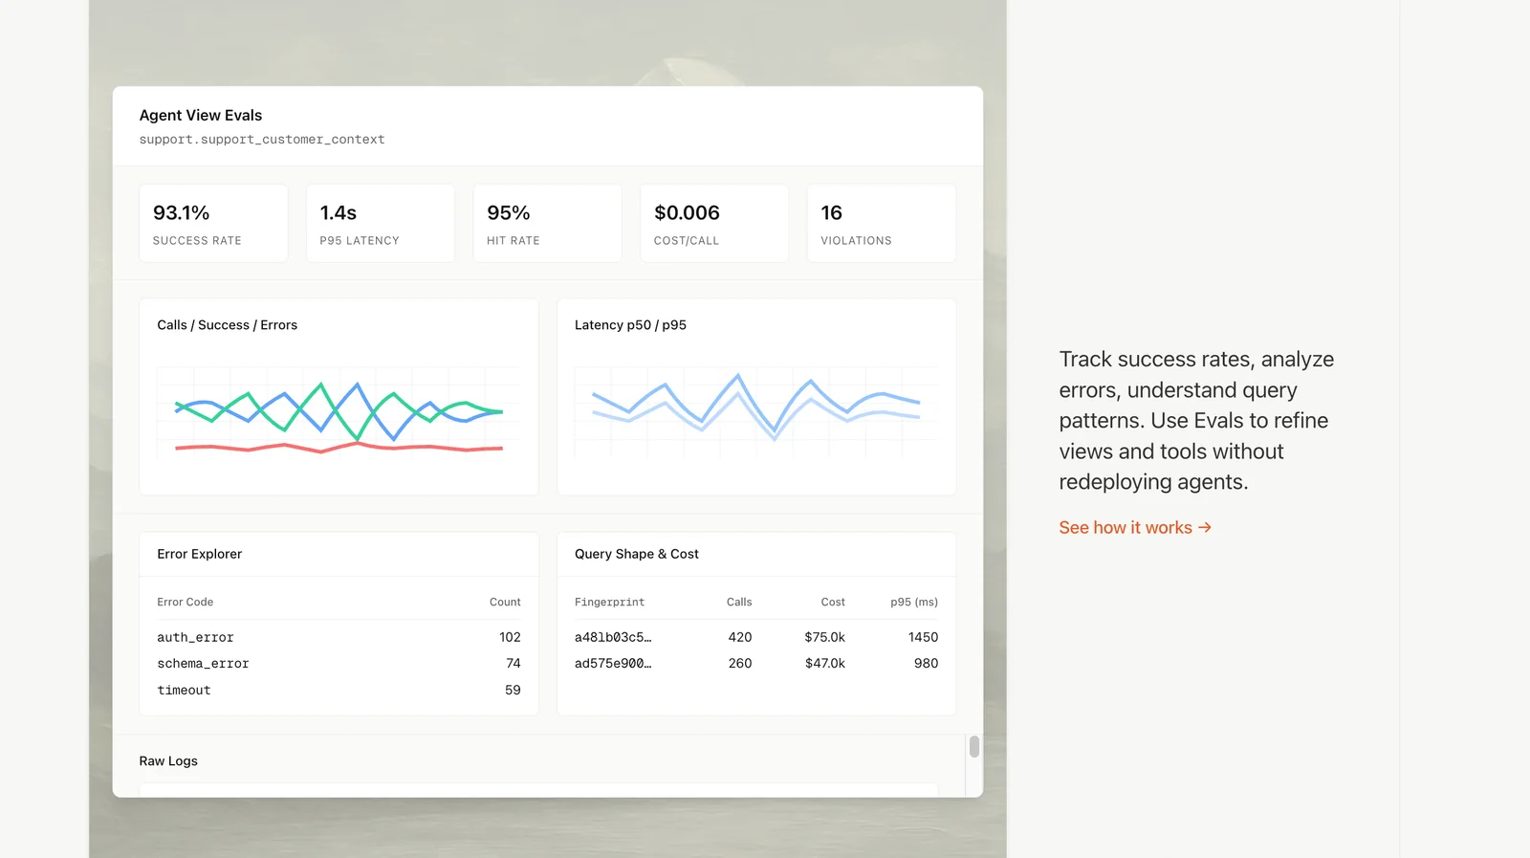1530x858 pixels.
Task: Select the 95% Hit Rate card
Action: (547, 223)
